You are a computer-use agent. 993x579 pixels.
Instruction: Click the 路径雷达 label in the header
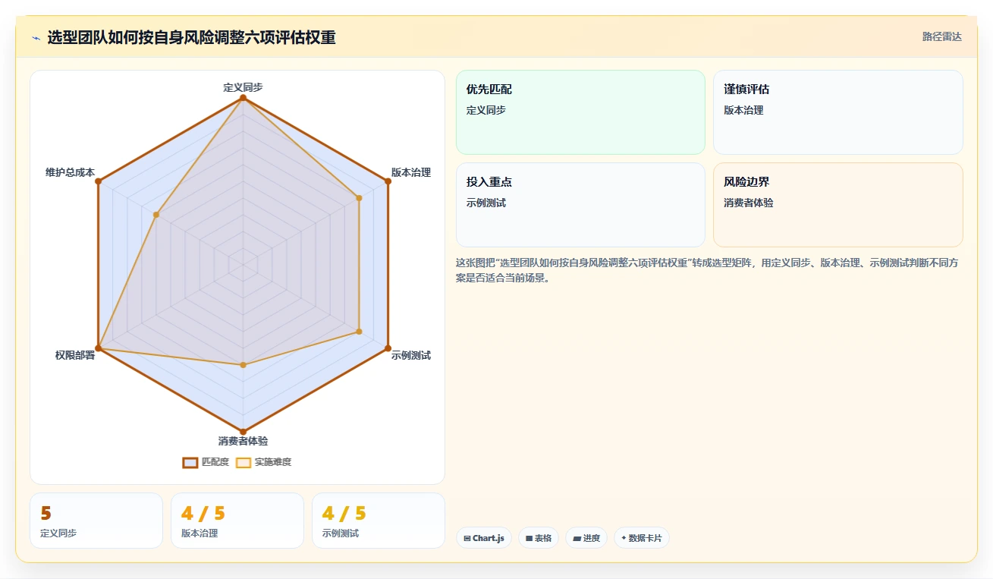[x=941, y=36]
